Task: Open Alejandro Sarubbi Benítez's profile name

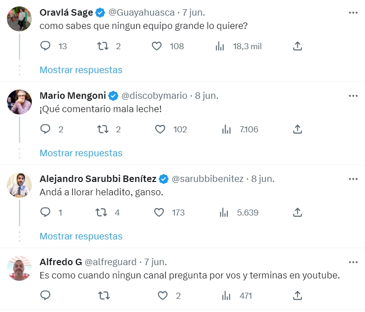Action: tap(98, 179)
